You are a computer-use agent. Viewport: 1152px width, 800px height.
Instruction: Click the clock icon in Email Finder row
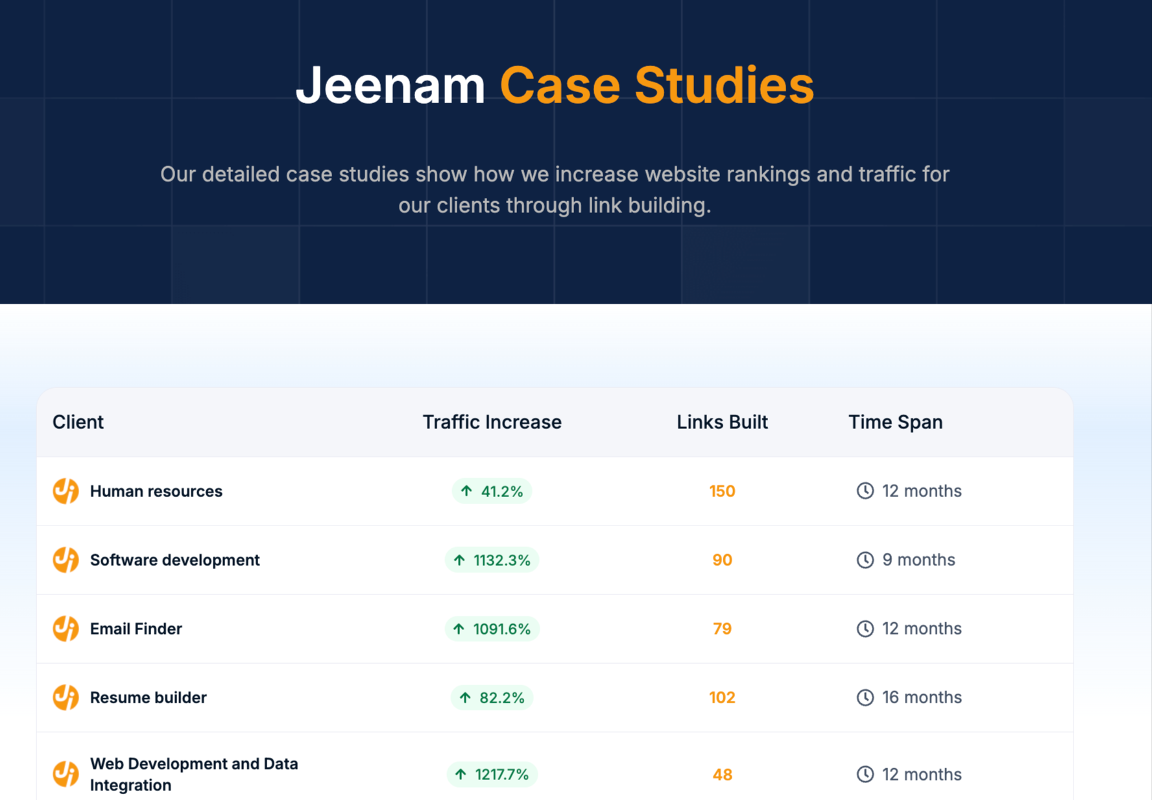[x=865, y=629]
